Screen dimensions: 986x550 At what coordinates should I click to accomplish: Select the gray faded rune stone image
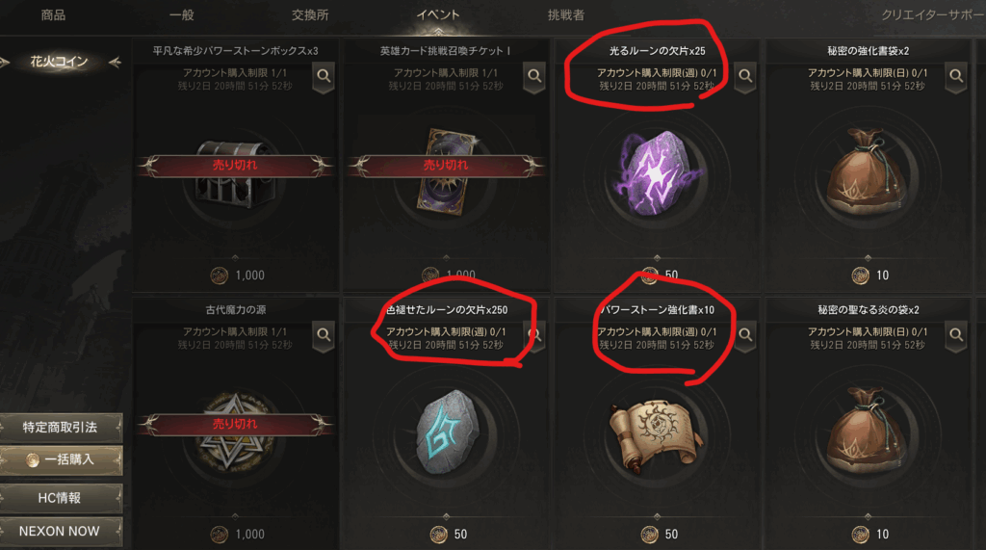(x=447, y=432)
